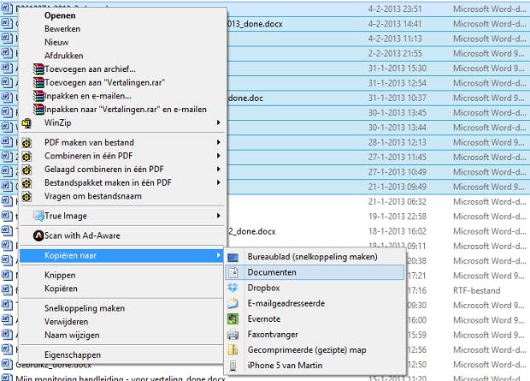This screenshot has width=530, height=381.
Task: Choose Toevoegen aan archief...
Action: pos(91,69)
